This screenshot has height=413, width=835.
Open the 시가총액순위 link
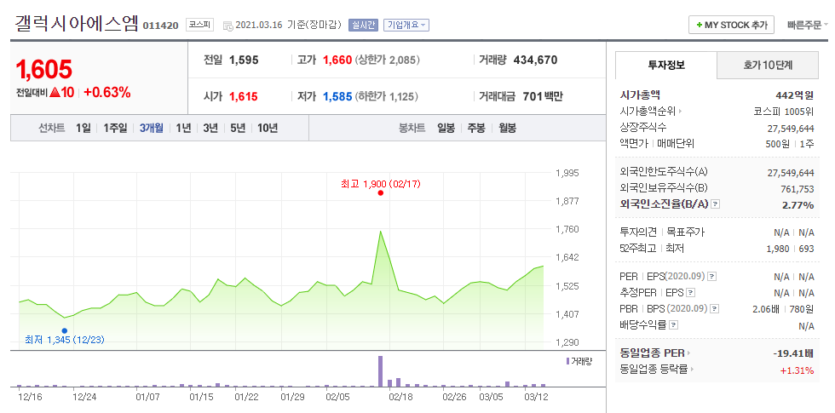click(x=648, y=112)
